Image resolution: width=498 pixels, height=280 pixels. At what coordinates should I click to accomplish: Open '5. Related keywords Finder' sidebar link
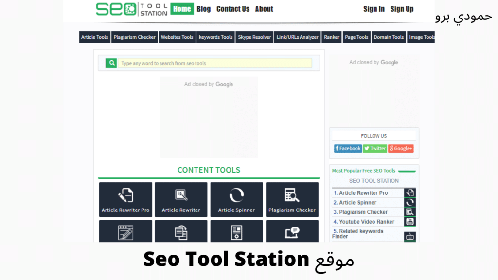coord(358,234)
